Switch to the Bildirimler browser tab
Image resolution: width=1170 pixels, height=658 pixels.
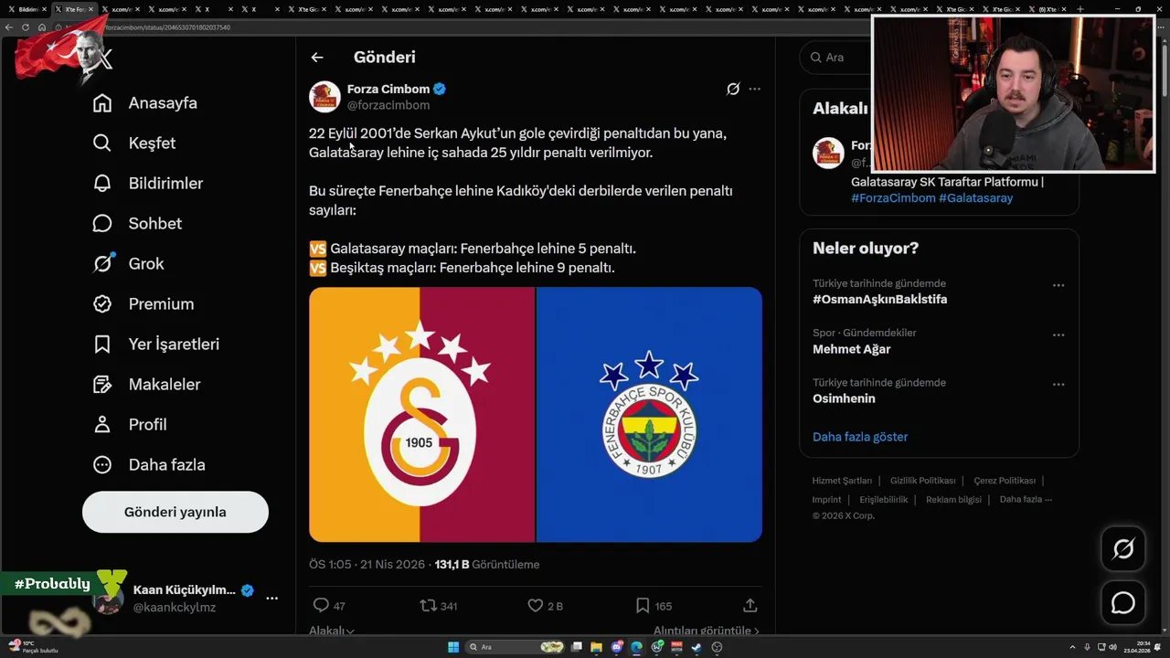pyautogui.click(x=28, y=9)
